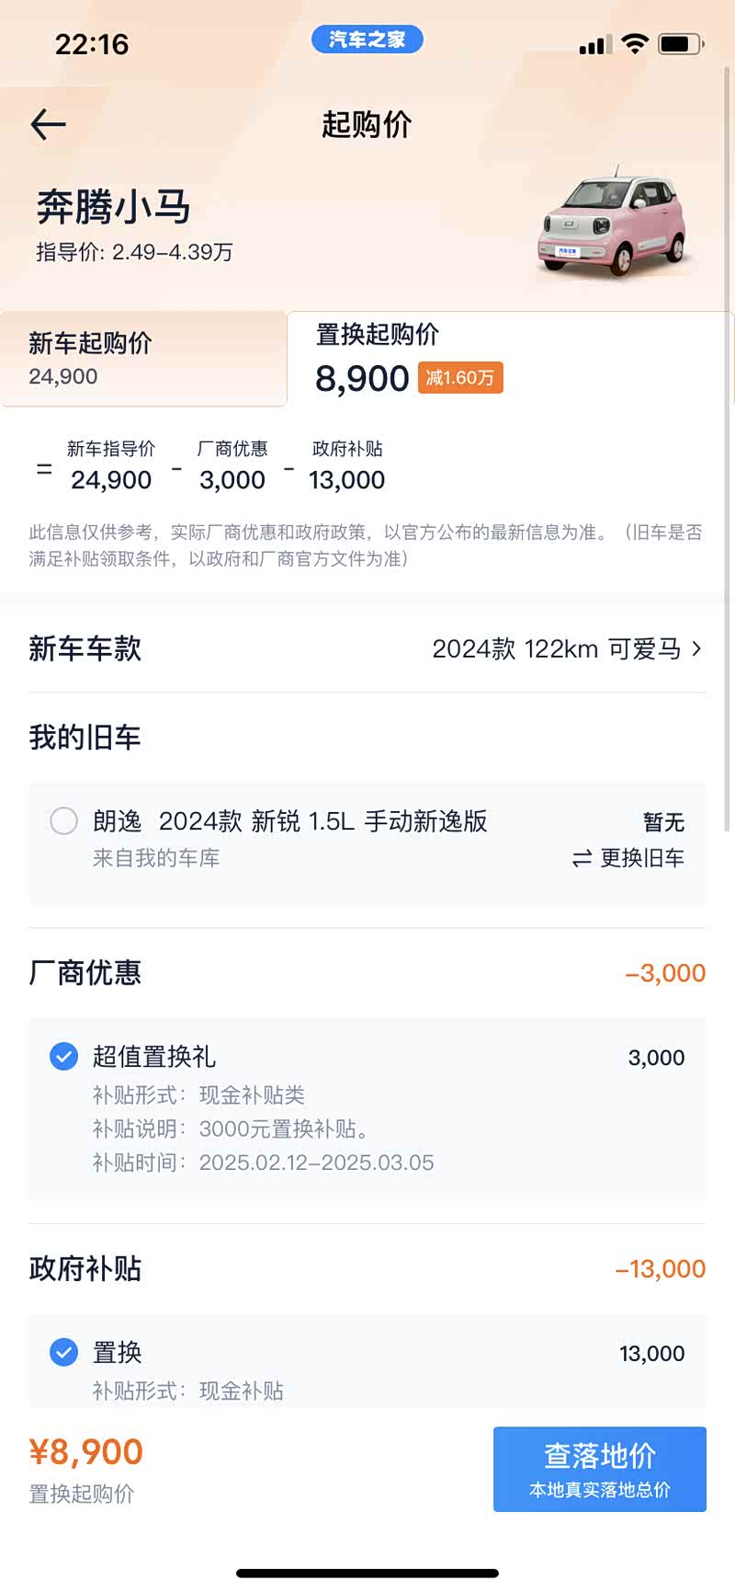Tap the back arrow icon
The width and height of the screenshot is (735, 1592).
coord(48,124)
